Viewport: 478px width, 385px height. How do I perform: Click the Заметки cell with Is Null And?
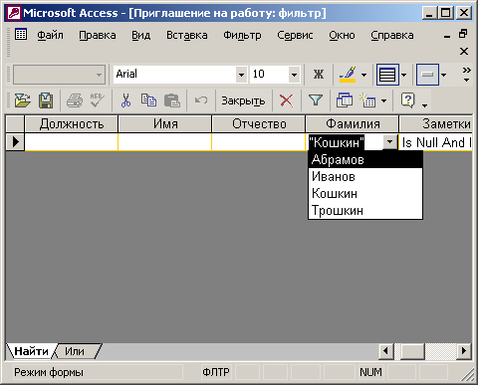436,142
